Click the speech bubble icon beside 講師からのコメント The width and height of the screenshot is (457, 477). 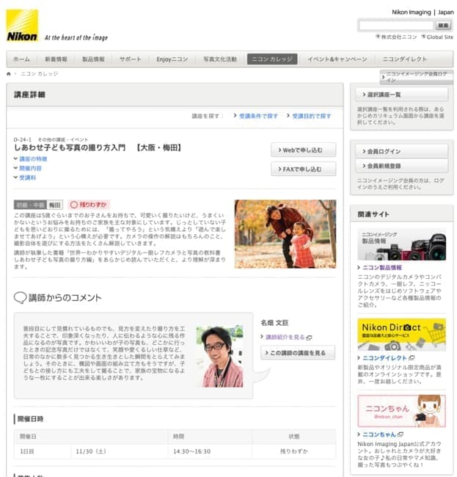pyautogui.click(x=21, y=298)
